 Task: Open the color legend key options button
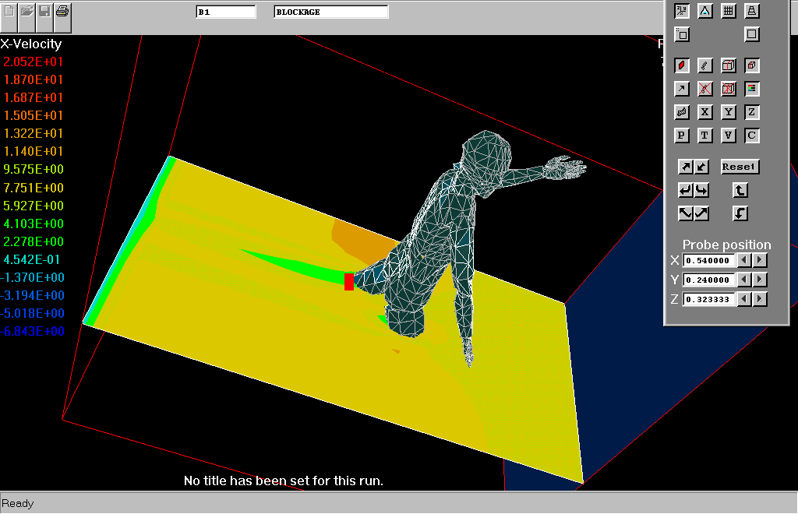pyautogui.click(x=752, y=89)
